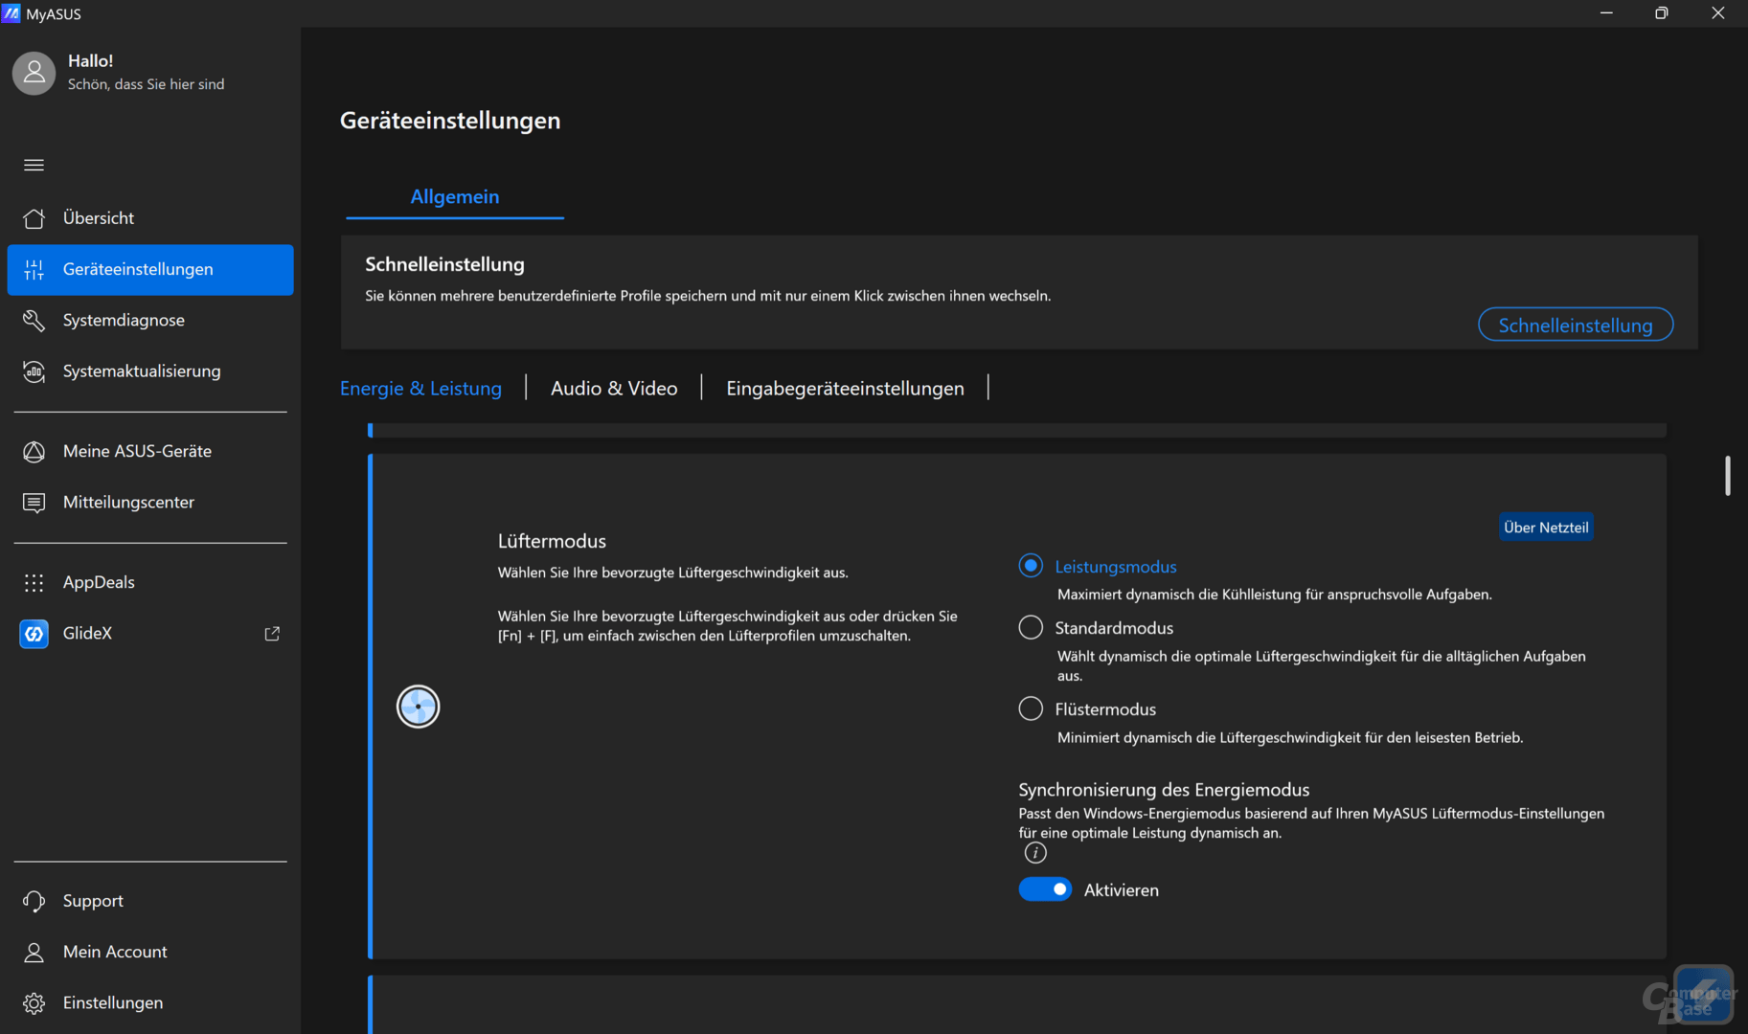Click the info icon under Synchronisierung
The height and width of the screenshot is (1034, 1748).
click(1034, 853)
